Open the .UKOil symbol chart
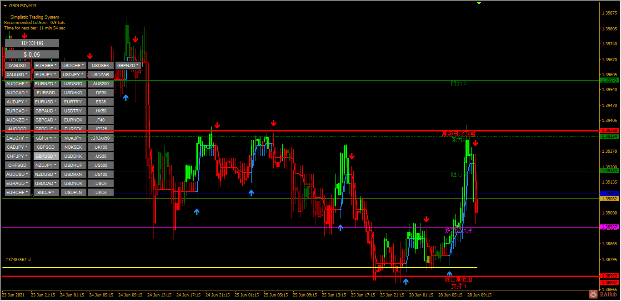The width and height of the screenshot is (621, 301). click(100, 193)
